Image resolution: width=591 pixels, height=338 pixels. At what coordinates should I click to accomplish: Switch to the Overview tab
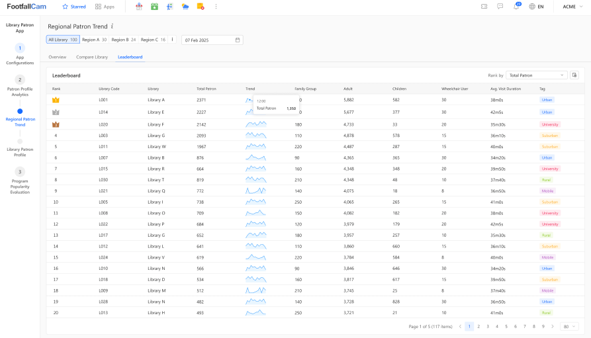pos(58,57)
